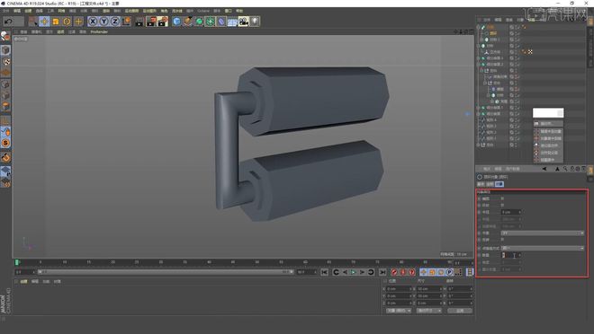Toggle the Ring checkbox in object properties
Image resolution: width=594 pixels, height=334 pixels.
pyautogui.click(x=502, y=206)
